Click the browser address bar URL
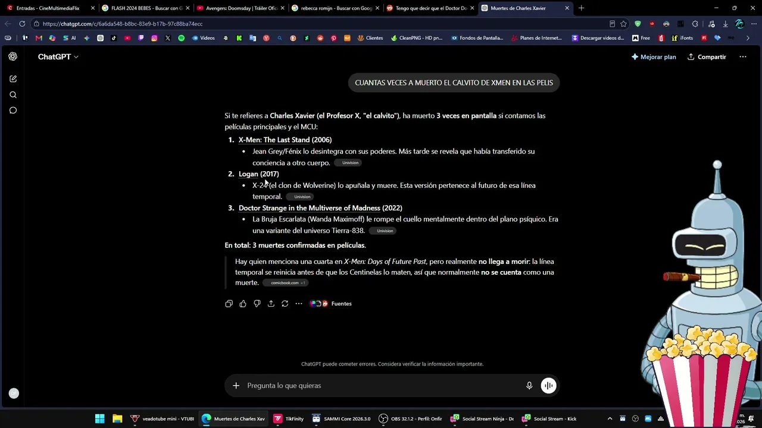The image size is (762, 428). 123,24
